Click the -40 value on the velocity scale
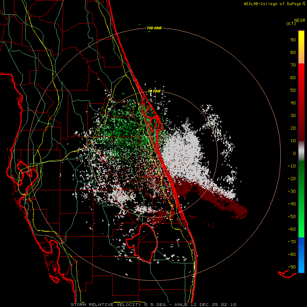Viewport: 307px width, 307px height. [292, 204]
